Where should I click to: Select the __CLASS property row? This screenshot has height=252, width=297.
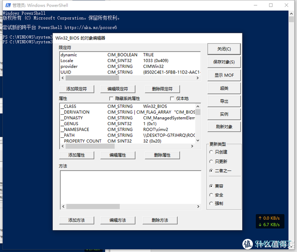128,106
